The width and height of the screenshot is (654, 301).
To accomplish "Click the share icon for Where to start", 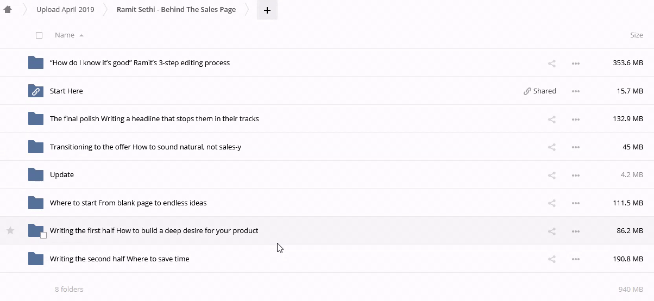I will (x=551, y=203).
